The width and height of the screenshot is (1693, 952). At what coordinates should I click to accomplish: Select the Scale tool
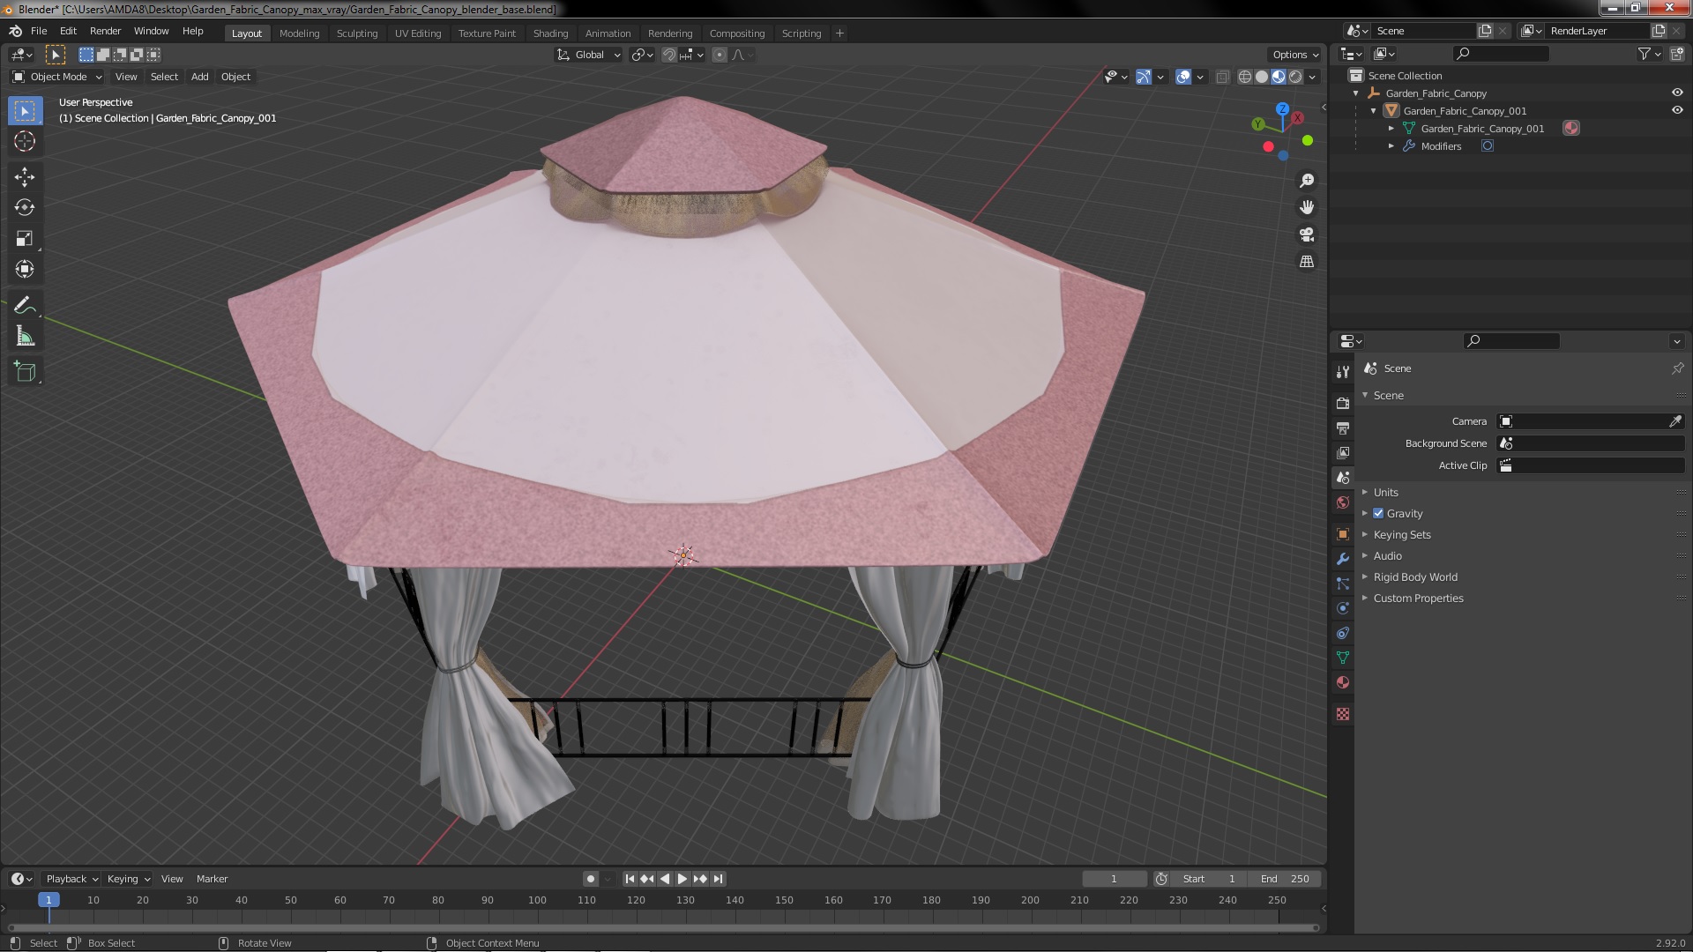pyautogui.click(x=25, y=238)
